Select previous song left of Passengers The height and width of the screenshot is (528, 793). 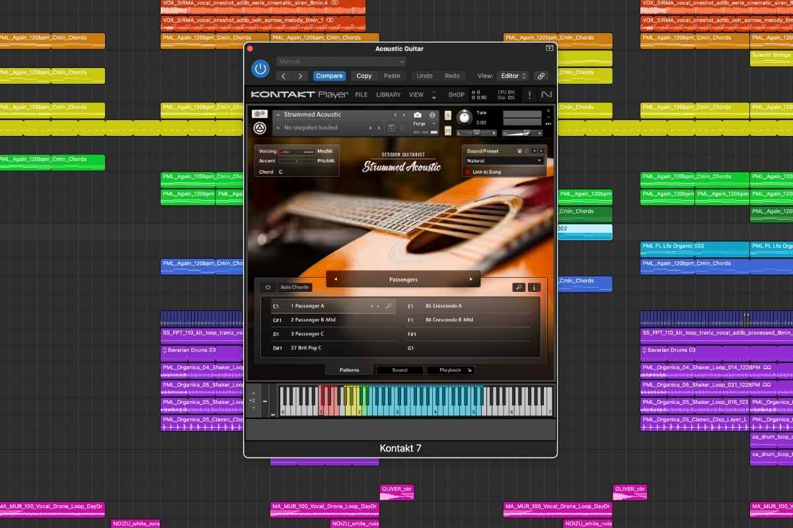point(336,279)
